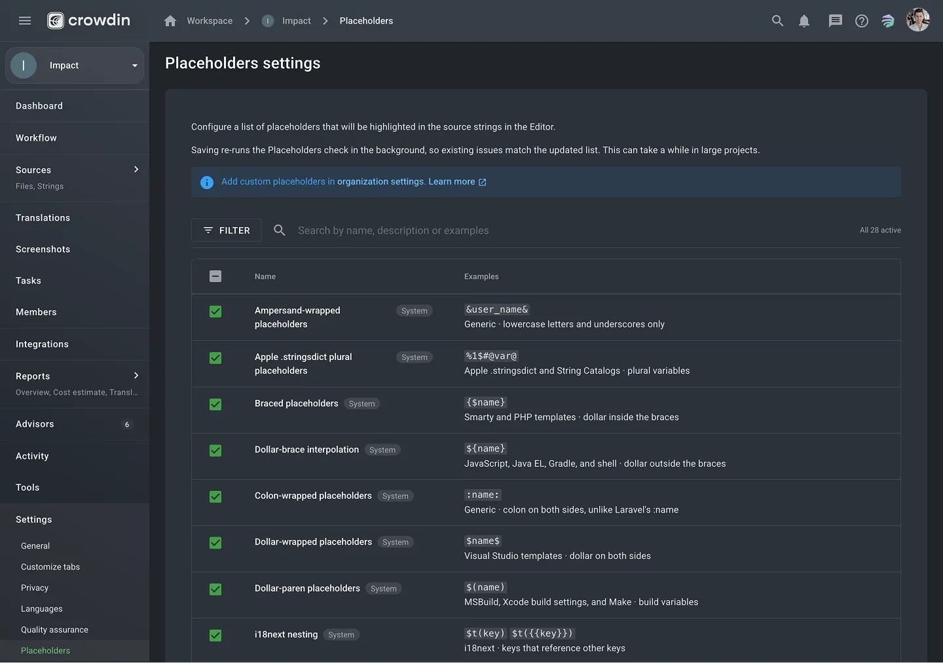943x663 pixels.
Task: Uncheck Apple .stringsdict plural placeholders
Action: pos(215,358)
